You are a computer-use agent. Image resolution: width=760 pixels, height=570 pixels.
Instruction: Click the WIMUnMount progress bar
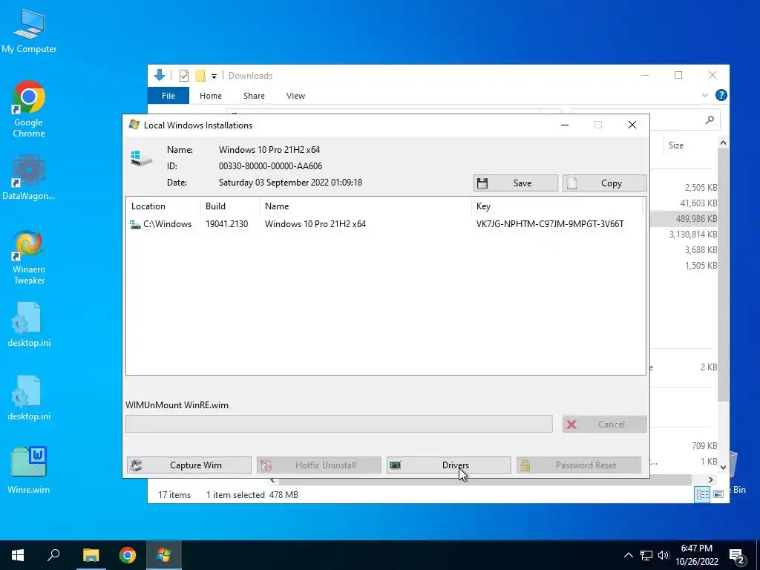pos(338,424)
